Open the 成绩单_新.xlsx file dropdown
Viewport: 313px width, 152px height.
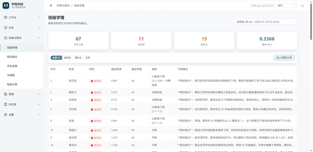(x=266, y=22)
